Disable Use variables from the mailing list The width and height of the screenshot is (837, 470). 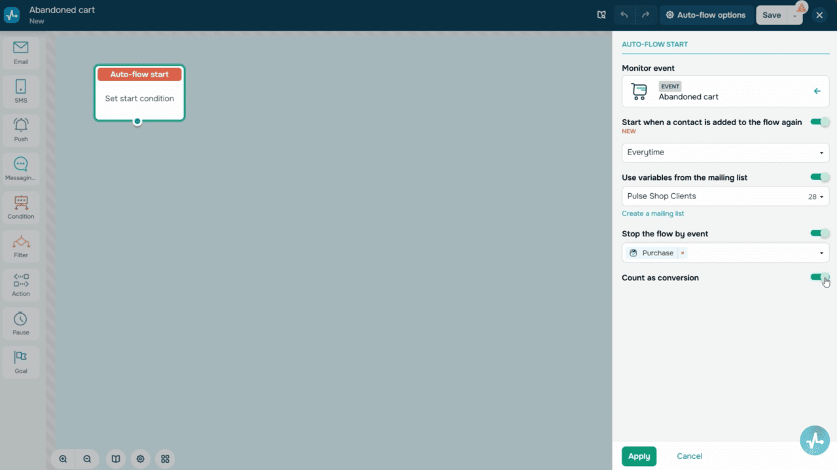(x=819, y=177)
